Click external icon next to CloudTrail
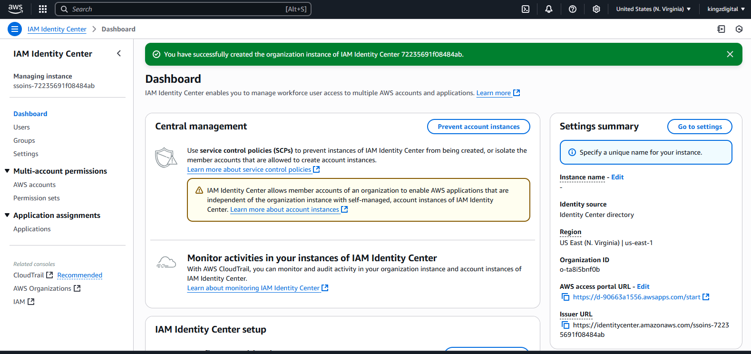Viewport: 751px width, 354px height. [x=49, y=275]
